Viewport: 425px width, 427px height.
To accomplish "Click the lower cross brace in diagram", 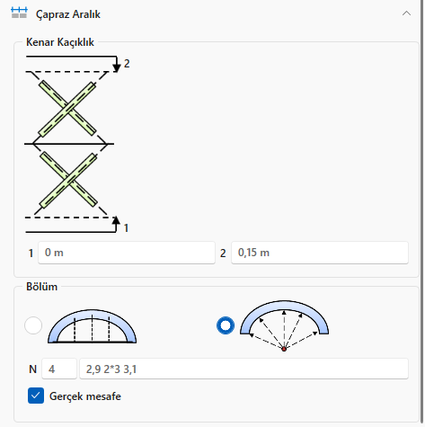I will coord(68,180).
